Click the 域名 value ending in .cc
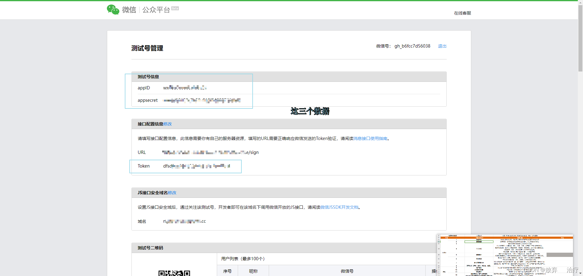The image size is (583, 276). click(x=184, y=221)
